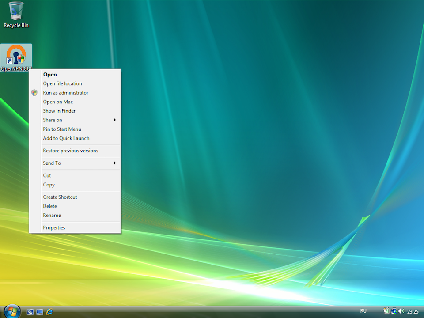Choose Pin to Start Menu
The width and height of the screenshot is (424, 318).
(x=75, y=129)
